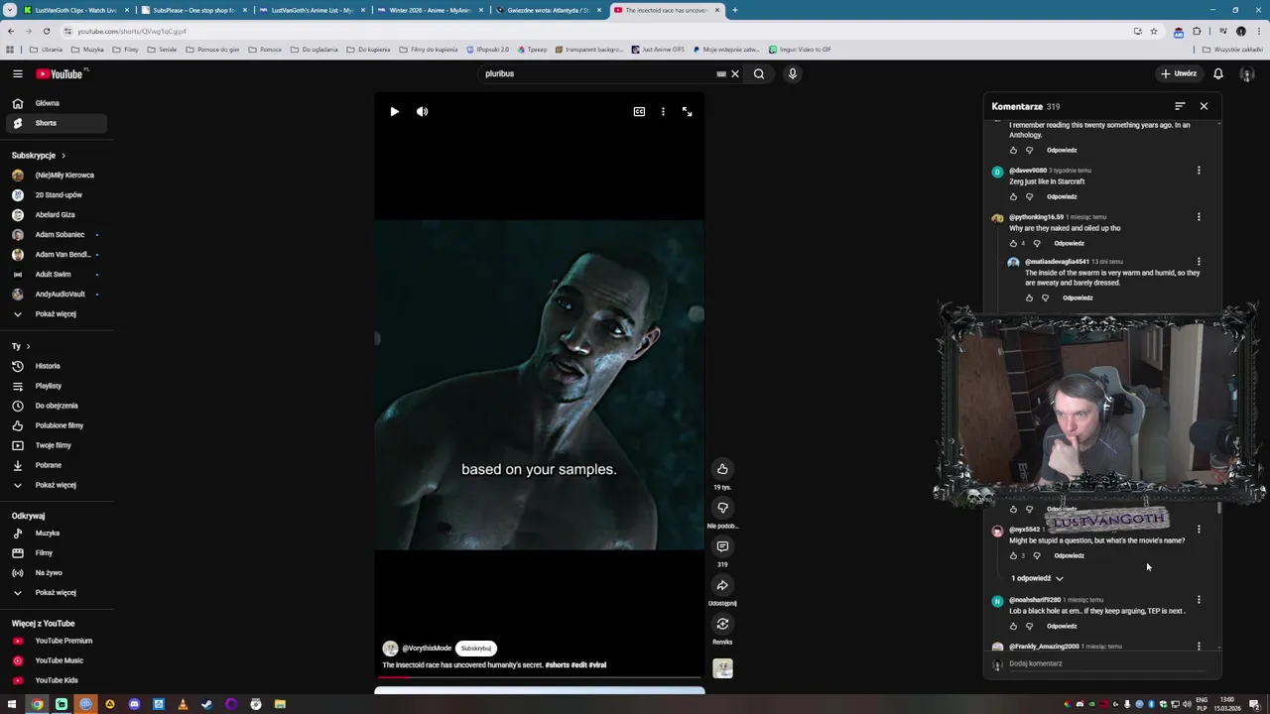This screenshot has height=714, width=1270.
Task: Share the Short via arrow icon
Action: 722,585
